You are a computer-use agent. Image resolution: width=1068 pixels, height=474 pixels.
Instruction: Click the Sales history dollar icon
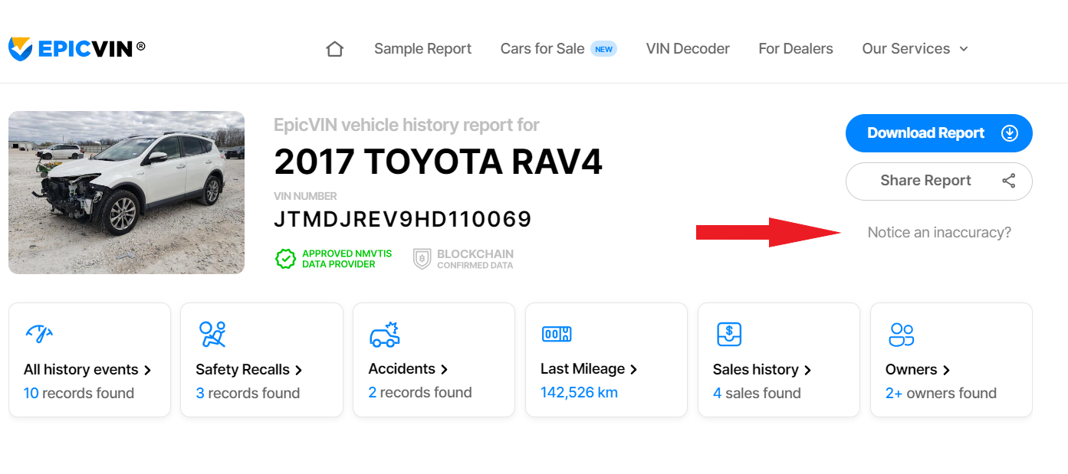[x=728, y=334]
